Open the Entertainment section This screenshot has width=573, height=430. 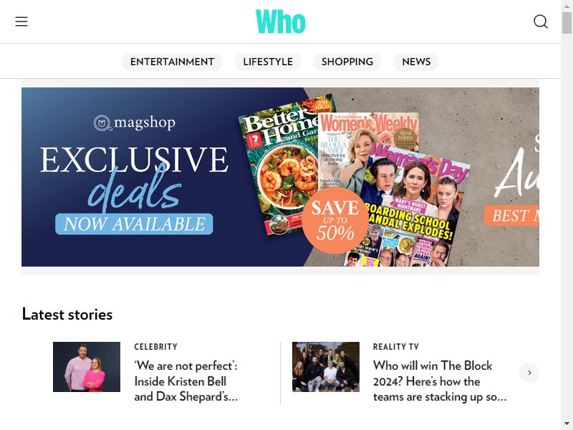tap(172, 62)
